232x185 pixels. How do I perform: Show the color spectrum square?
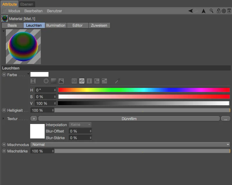tap(54, 81)
